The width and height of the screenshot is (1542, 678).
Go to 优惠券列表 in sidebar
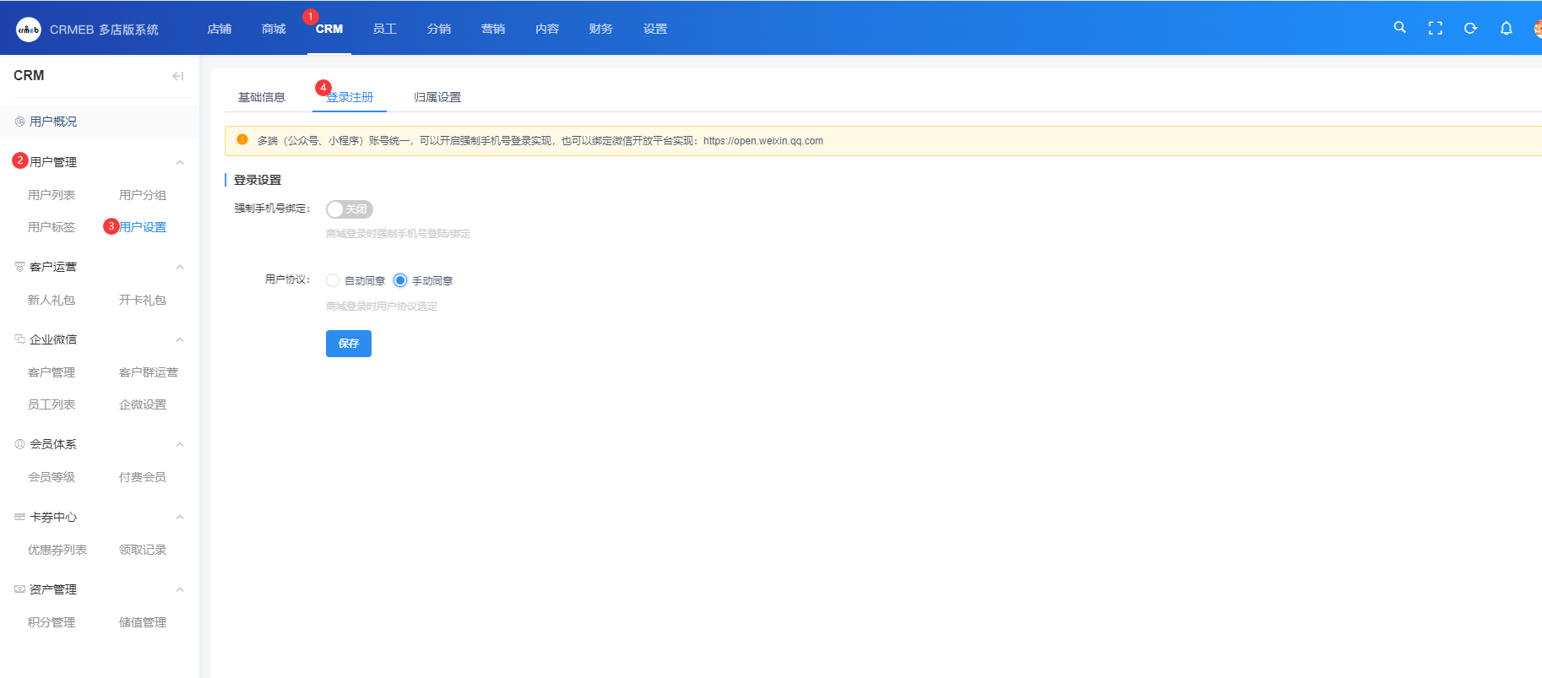tap(57, 550)
